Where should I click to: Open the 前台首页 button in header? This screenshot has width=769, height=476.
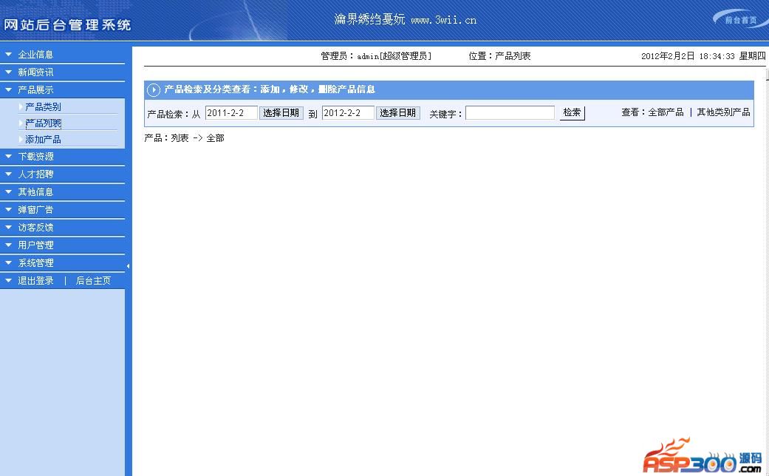pyautogui.click(x=740, y=20)
